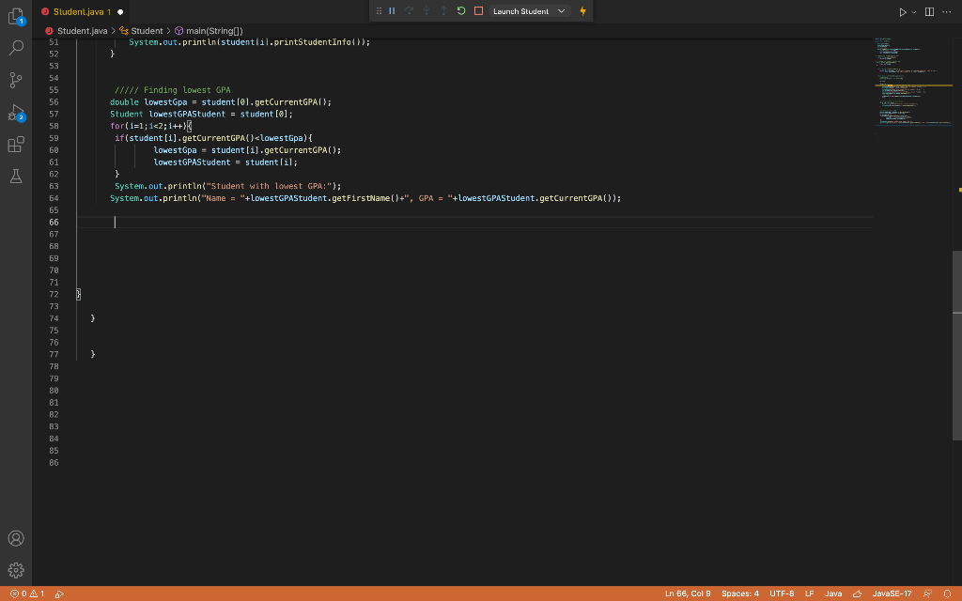Change encoding via UTF-8 status item
Viewport: 962px width, 601px height.
click(782, 593)
